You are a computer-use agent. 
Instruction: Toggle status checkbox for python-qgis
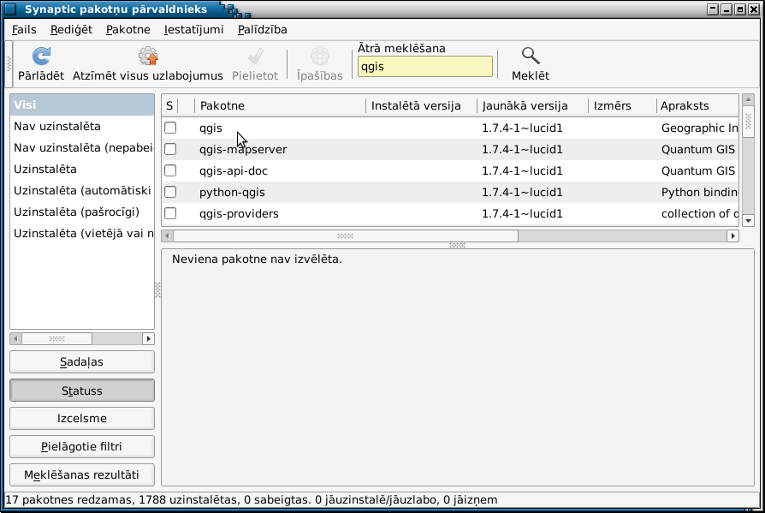170,193
